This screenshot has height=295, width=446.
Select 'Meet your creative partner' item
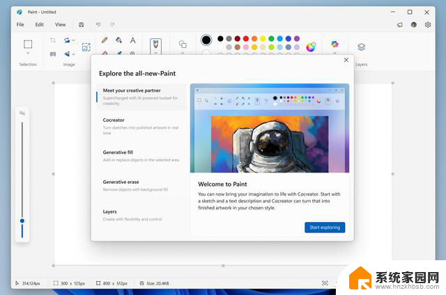(x=141, y=97)
